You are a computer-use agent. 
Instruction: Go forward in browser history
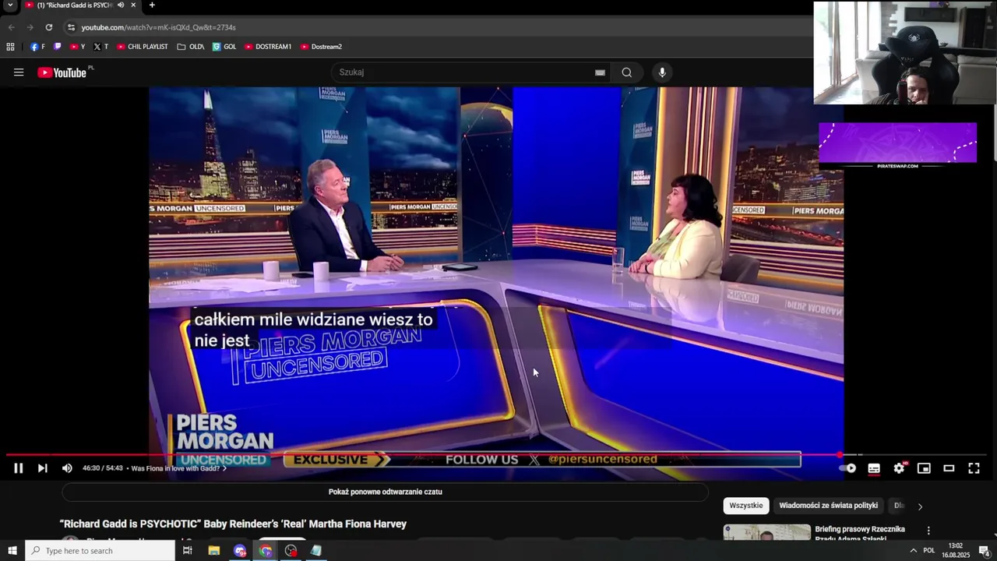click(x=30, y=27)
